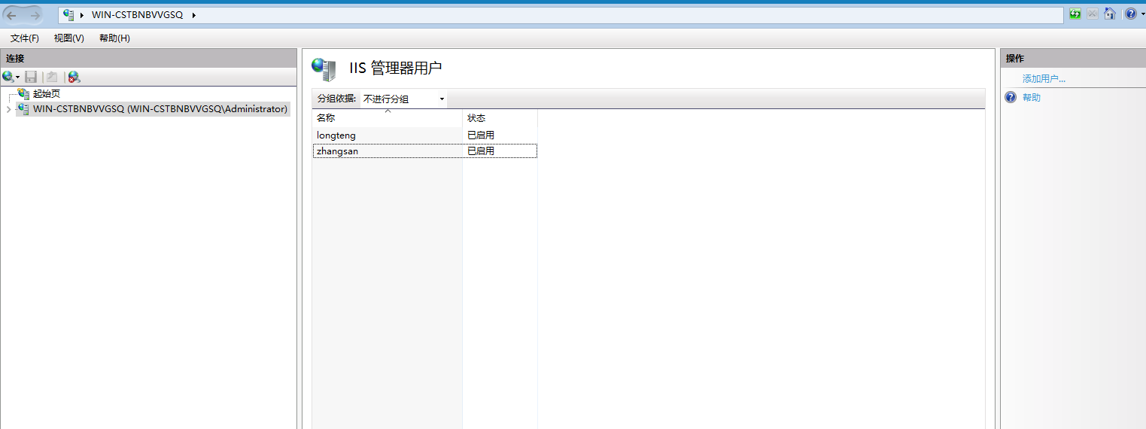Screen dimensions: 1146x429
Task: Click the save connections disk icon
Action: [31, 77]
